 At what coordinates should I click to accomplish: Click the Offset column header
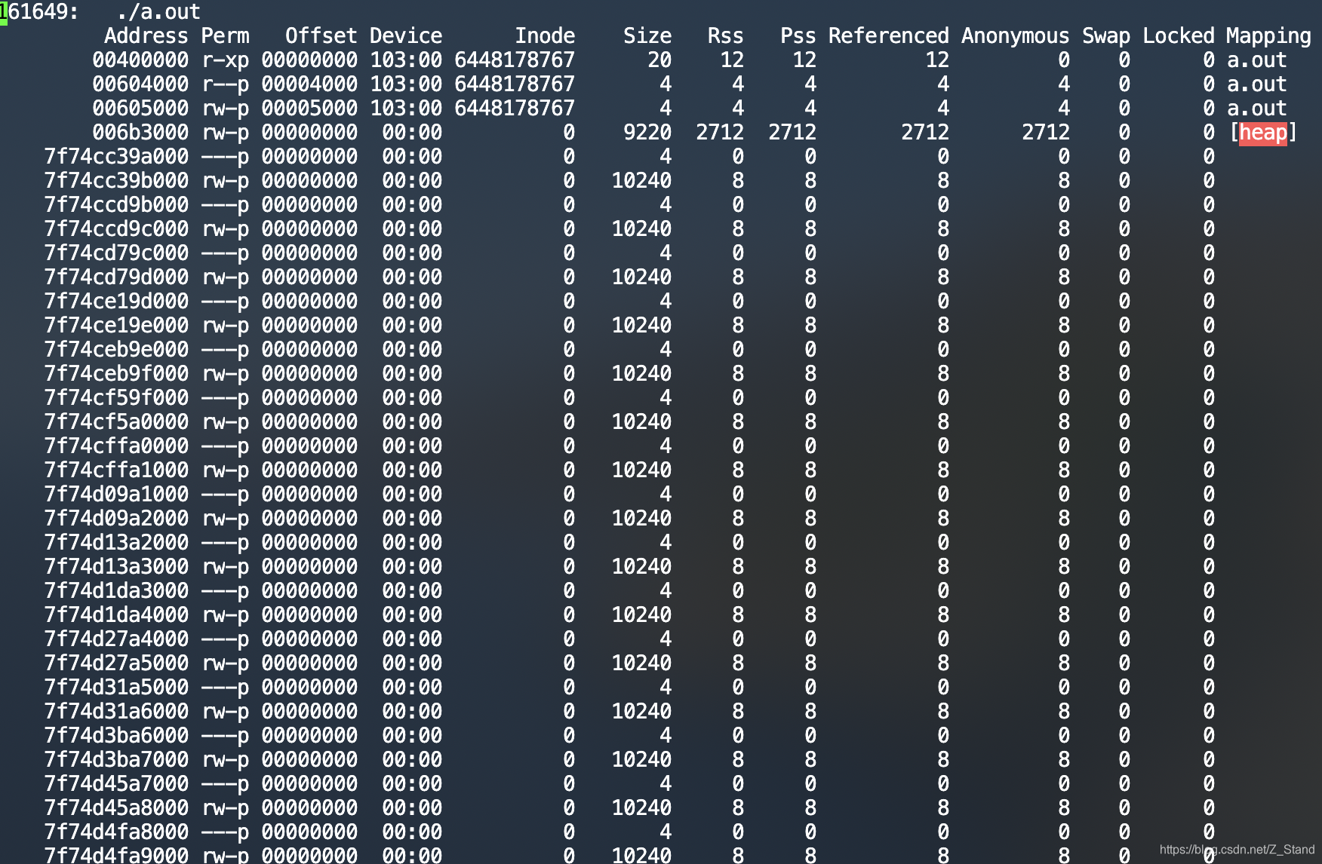321,36
